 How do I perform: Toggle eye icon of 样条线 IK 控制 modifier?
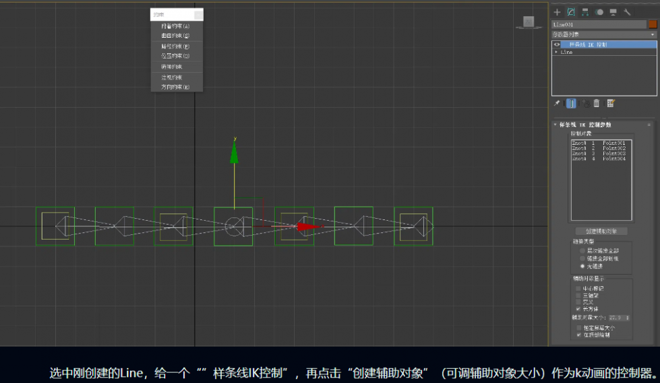(x=557, y=44)
